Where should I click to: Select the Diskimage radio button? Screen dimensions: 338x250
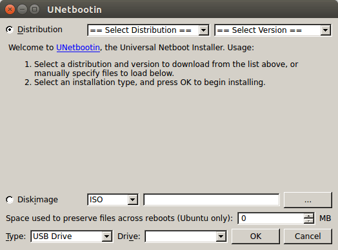coord(10,200)
